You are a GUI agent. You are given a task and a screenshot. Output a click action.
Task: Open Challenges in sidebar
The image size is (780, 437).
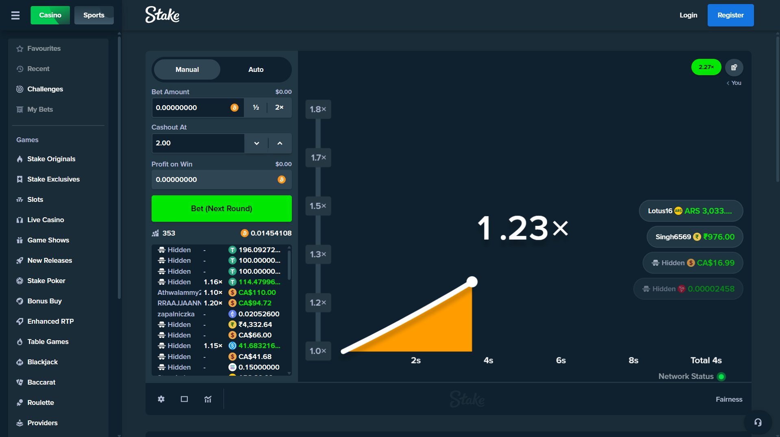[58, 89]
